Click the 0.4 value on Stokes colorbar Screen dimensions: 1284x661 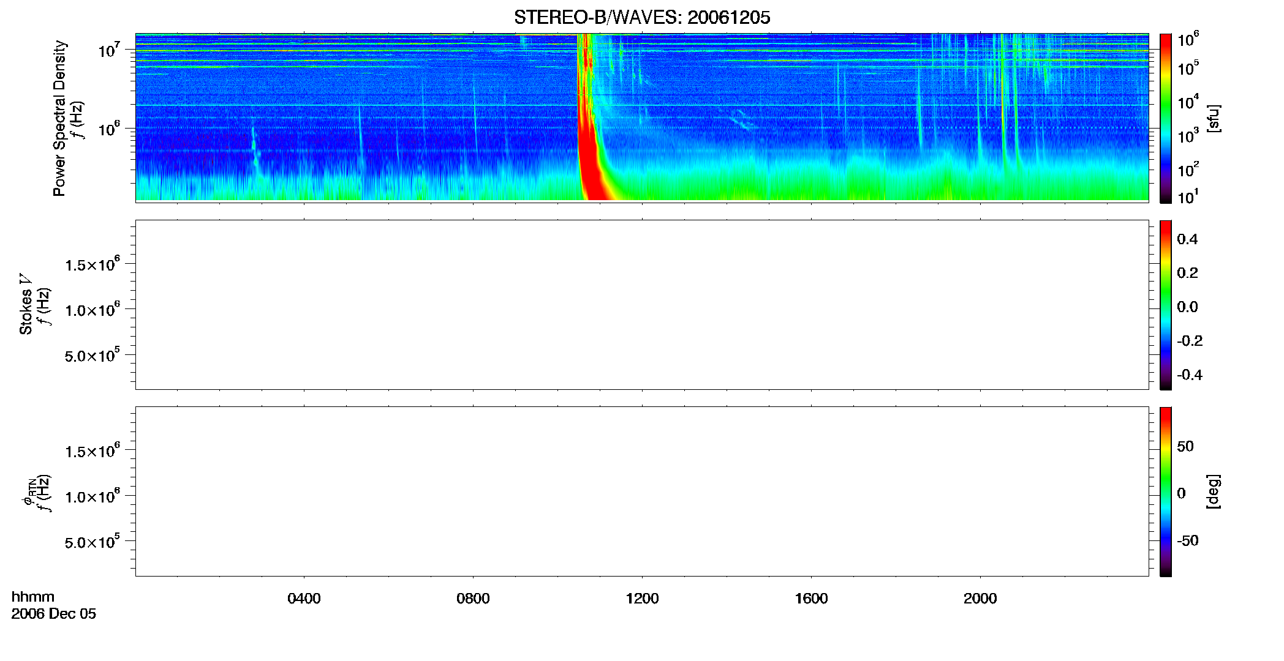coord(1187,239)
